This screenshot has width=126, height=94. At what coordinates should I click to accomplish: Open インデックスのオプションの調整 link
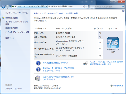[x=17, y=23]
